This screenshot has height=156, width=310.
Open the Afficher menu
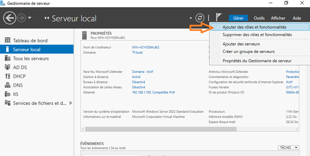(278, 18)
